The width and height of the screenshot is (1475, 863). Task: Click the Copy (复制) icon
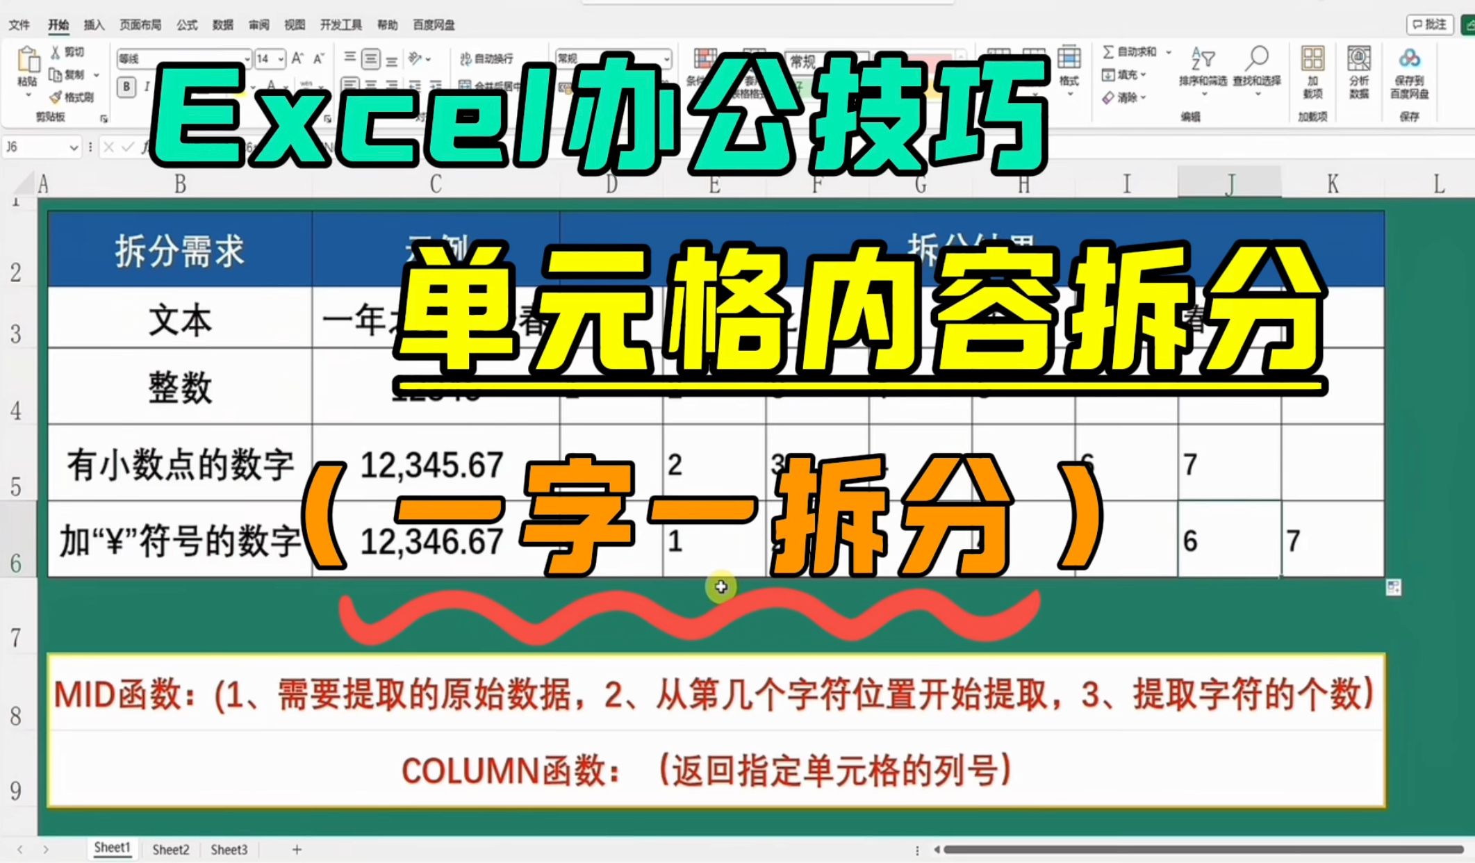pyautogui.click(x=56, y=74)
